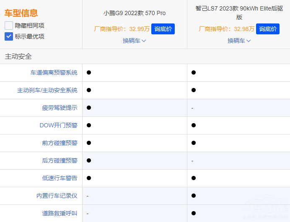290x222 pixels.
Task: Open the 前方碰撞预警 link
Action: (60, 143)
